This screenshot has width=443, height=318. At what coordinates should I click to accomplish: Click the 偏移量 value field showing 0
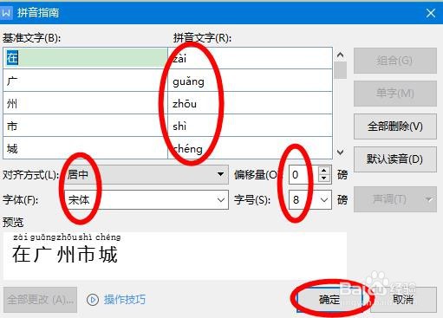click(x=303, y=174)
